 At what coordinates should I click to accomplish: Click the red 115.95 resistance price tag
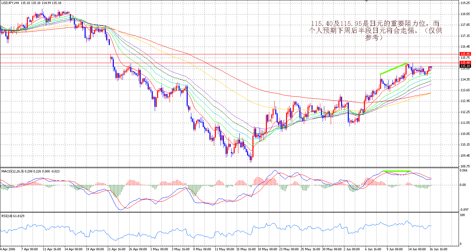click(465, 54)
